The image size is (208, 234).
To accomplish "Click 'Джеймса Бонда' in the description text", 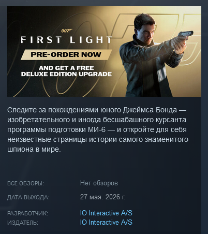I will coord(150,110).
